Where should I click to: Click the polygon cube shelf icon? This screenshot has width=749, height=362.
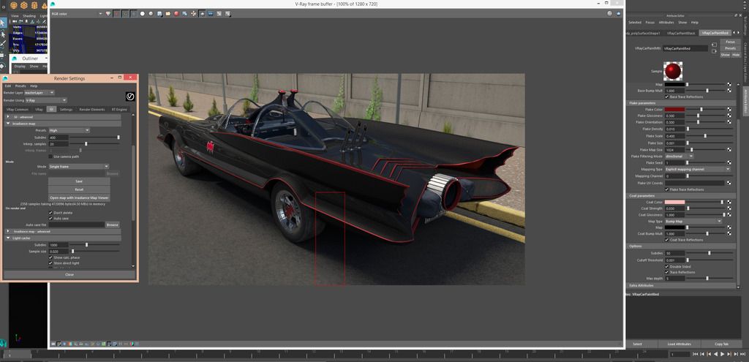point(24,5)
